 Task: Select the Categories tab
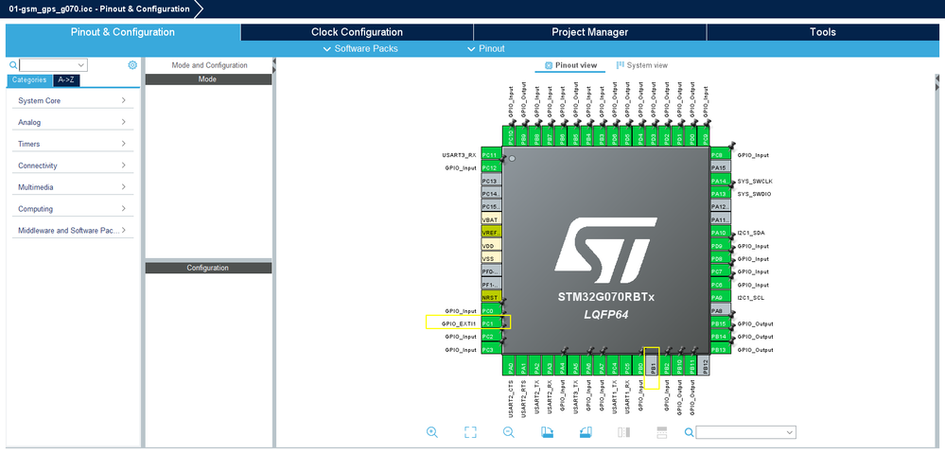(x=29, y=80)
